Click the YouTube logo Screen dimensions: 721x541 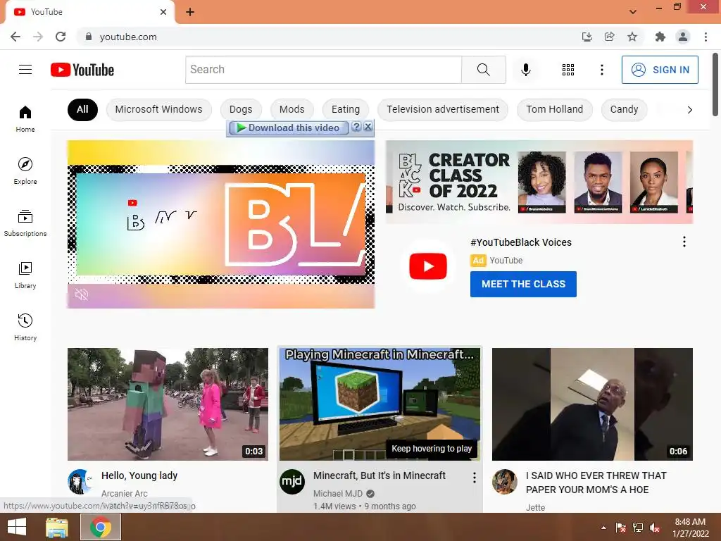82,70
